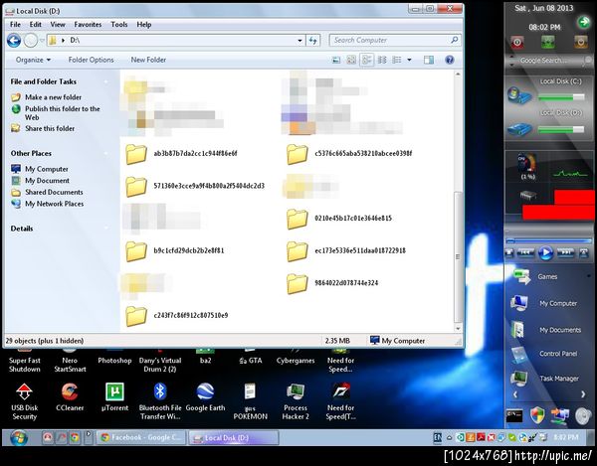597x466 pixels.
Task: Launch CCleaner from the desktop
Action: [70, 397]
